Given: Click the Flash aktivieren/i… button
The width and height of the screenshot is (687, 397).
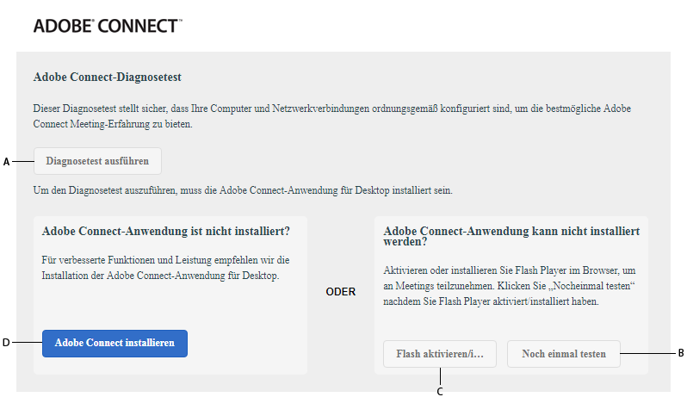Looking at the screenshot, I should [440, 354].
